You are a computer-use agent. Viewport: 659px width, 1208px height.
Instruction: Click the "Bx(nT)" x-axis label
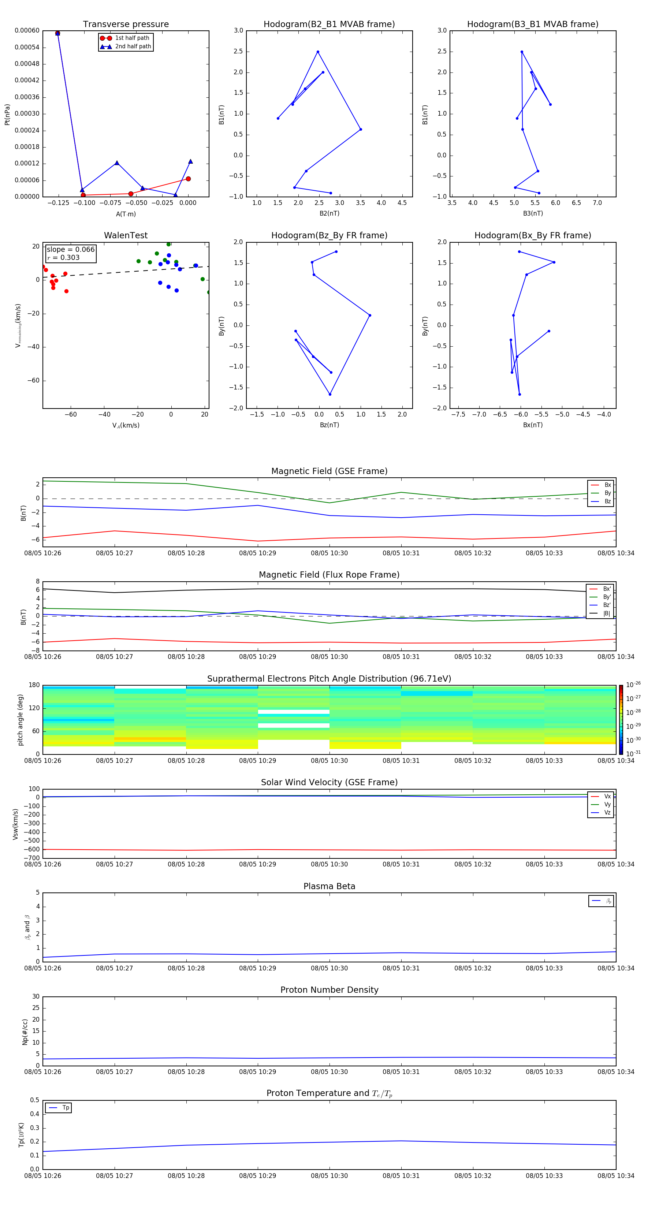click(533, 425)
